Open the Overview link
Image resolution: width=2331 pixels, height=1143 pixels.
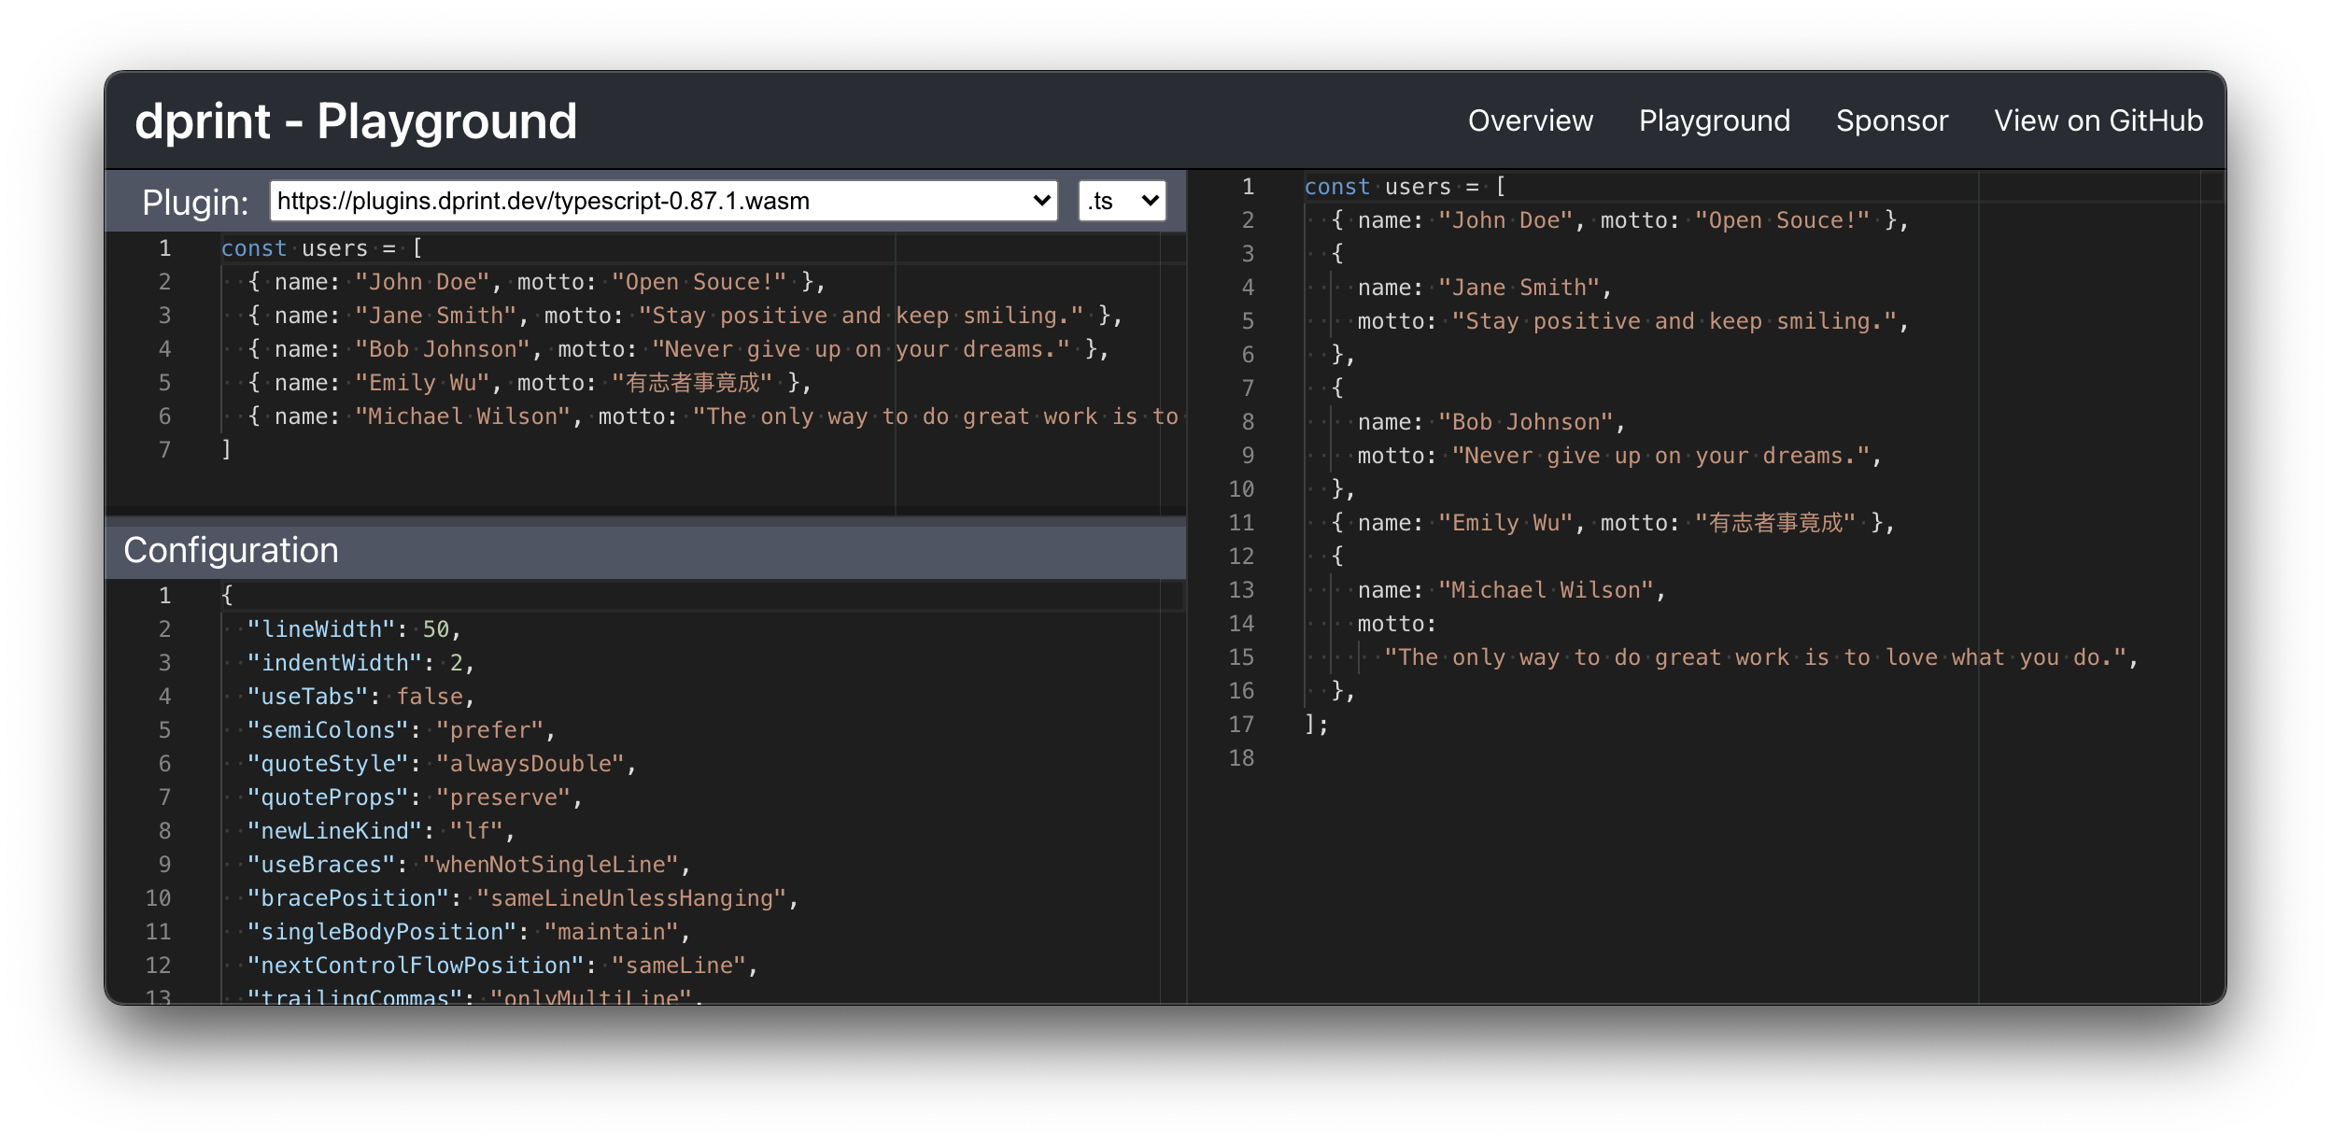tap(1530, 120)
